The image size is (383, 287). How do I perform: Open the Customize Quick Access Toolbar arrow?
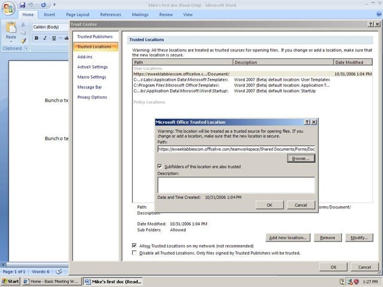click(54, 5)
